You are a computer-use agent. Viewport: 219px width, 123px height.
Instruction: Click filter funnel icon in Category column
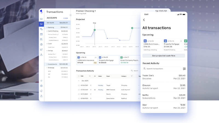[132, 76]
